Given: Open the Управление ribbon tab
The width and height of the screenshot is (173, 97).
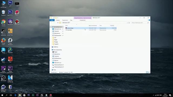Looking at the screenshot, I should tap(82, 20).
